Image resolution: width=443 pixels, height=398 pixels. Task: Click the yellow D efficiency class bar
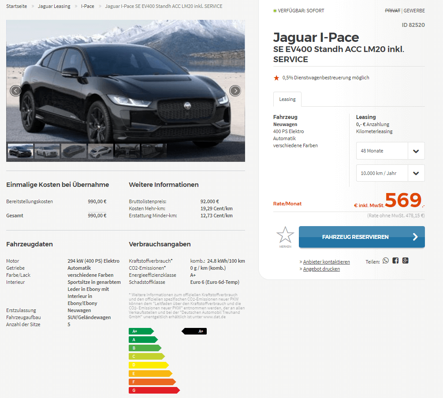click(x=149, y=365)
